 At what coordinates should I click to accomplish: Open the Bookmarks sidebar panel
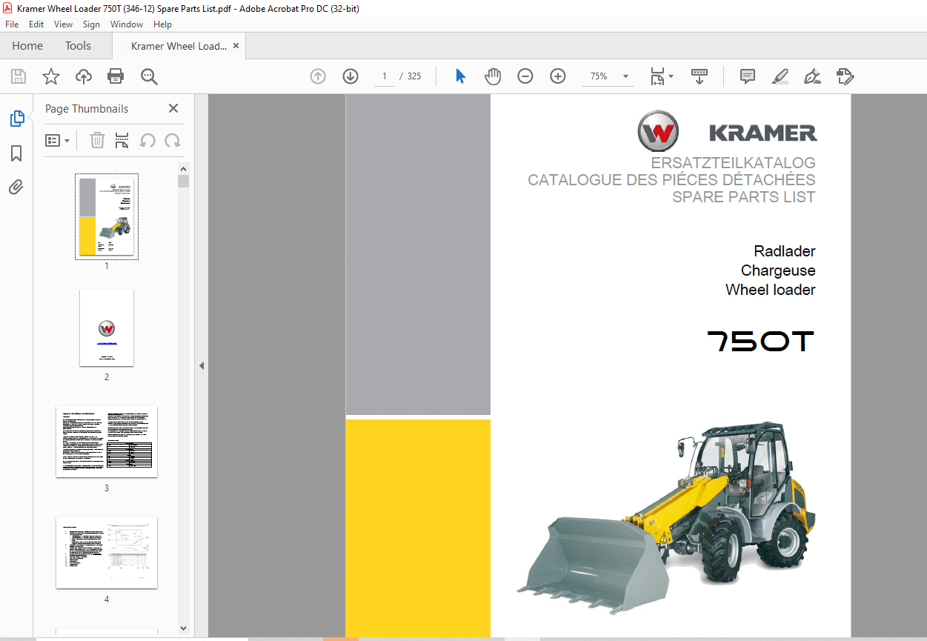pos(16,153)
